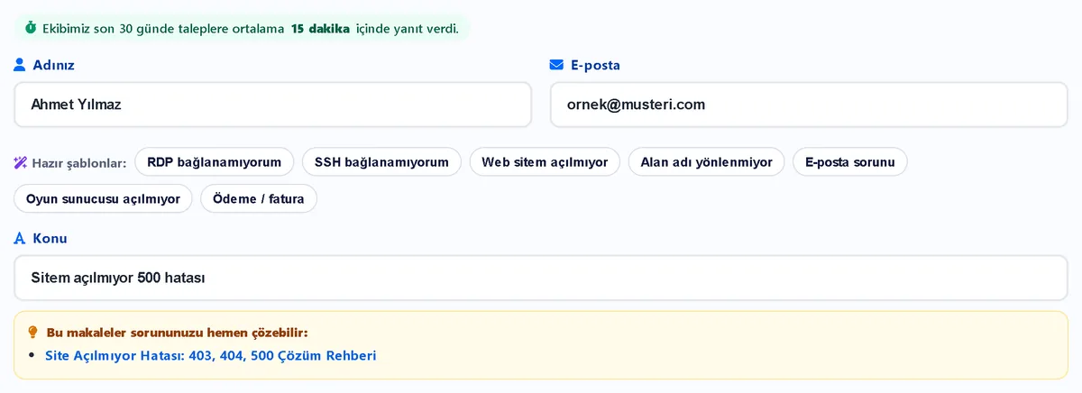Choose the Web sitem açılmıyor template
This screenshot has height=393, width=1082.
tap(545, 162)
